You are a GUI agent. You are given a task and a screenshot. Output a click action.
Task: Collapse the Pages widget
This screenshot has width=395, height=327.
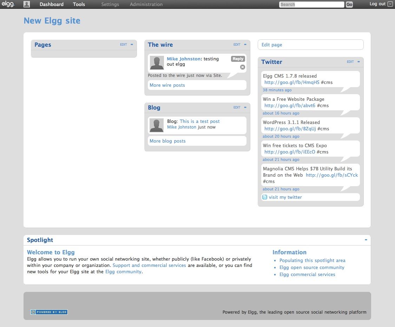click(x=132, y=44)
